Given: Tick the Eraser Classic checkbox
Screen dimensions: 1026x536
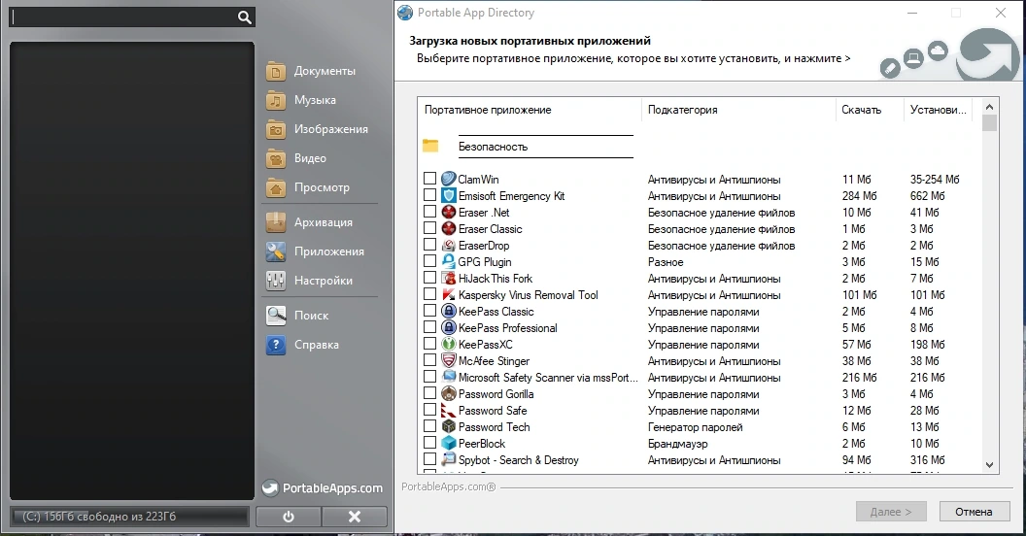Looking at the screenshot, I should 429,228.
